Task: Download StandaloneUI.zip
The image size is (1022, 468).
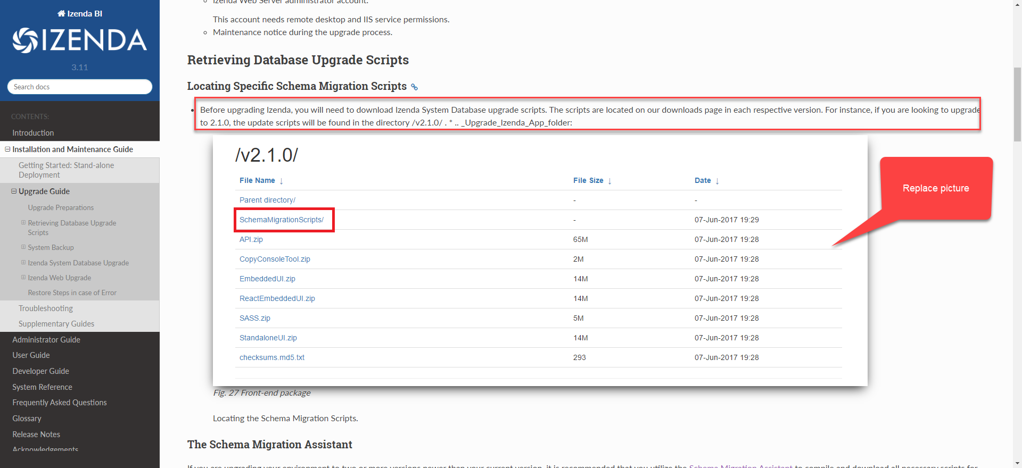Action: (268, 338)
